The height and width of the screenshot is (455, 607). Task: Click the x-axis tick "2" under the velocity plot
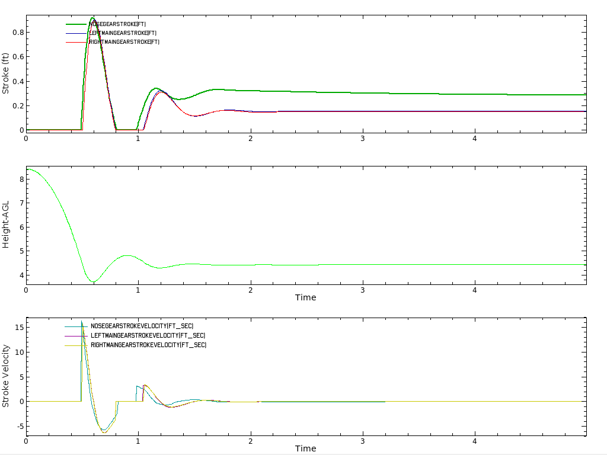250,441
